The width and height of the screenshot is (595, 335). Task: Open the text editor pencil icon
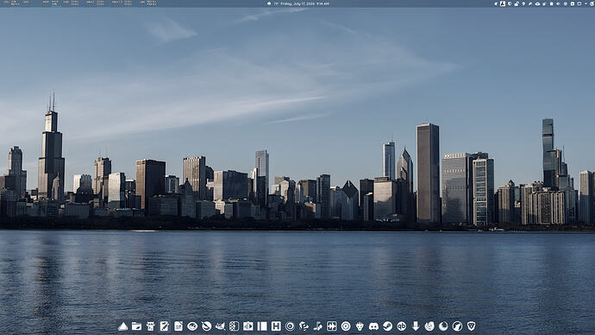click(165, 326)
